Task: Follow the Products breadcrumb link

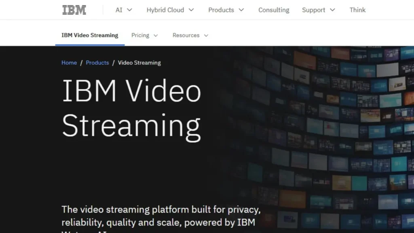Action: [x=97, y=63]
